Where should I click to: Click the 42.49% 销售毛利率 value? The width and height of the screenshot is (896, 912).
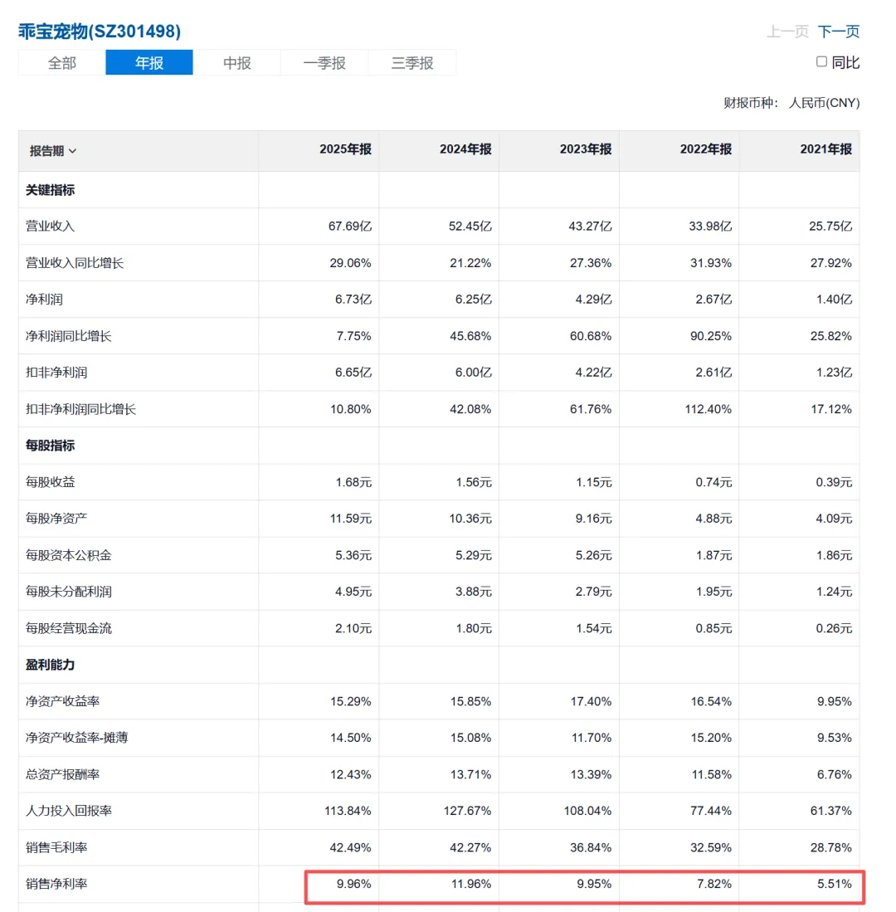pyautogui.click(x=351, y=847)
